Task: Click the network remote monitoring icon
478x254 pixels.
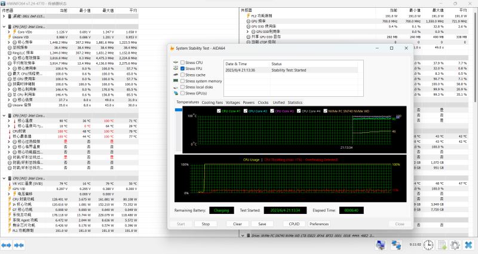Action: 396,244
